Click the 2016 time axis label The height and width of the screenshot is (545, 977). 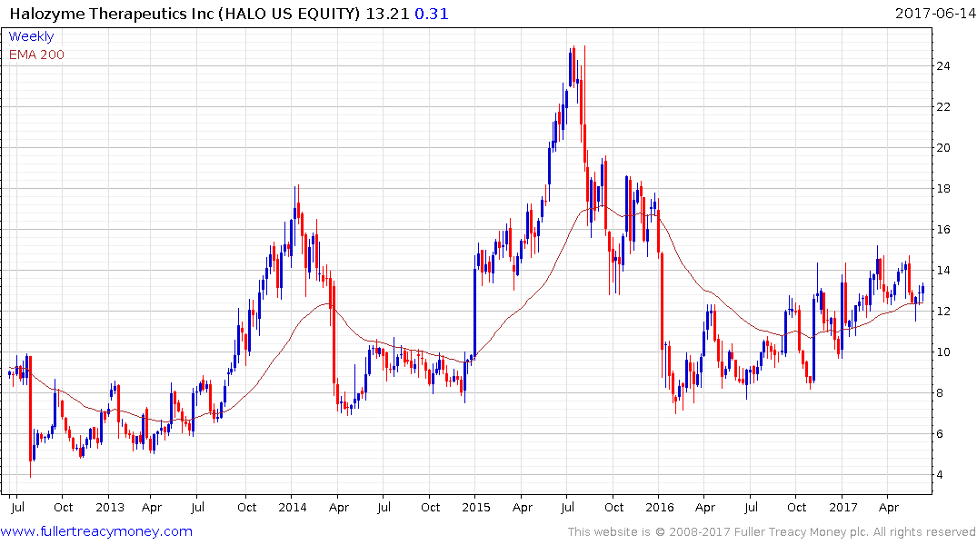(x=659, y=508)
